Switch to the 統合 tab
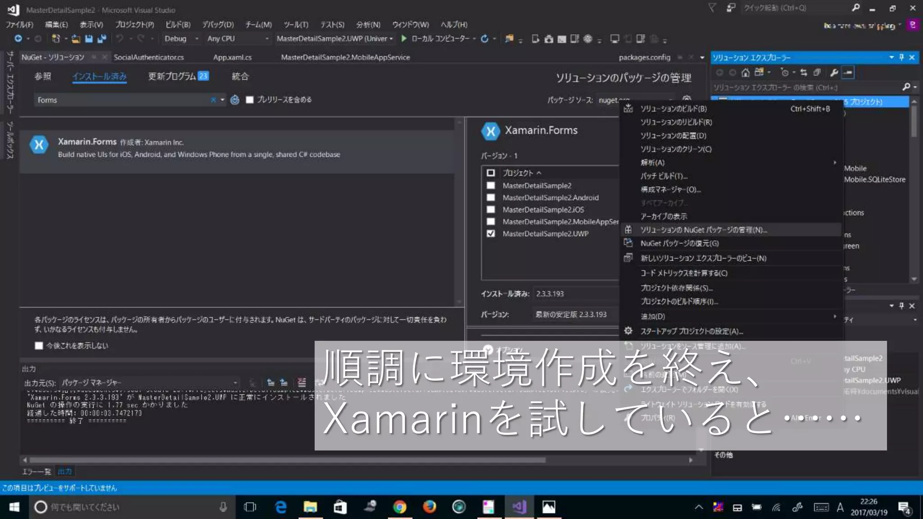The height and width of the screenshot is (519, 923). point(240,76)
